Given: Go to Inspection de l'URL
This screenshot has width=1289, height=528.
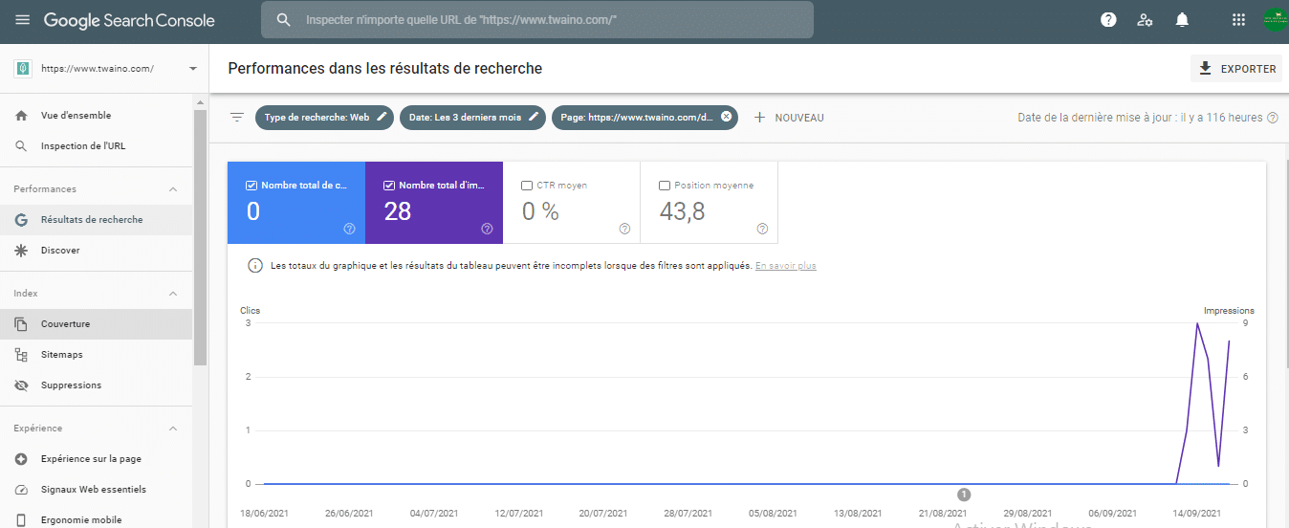Looking at the screenshot, I should click(96, 146).
